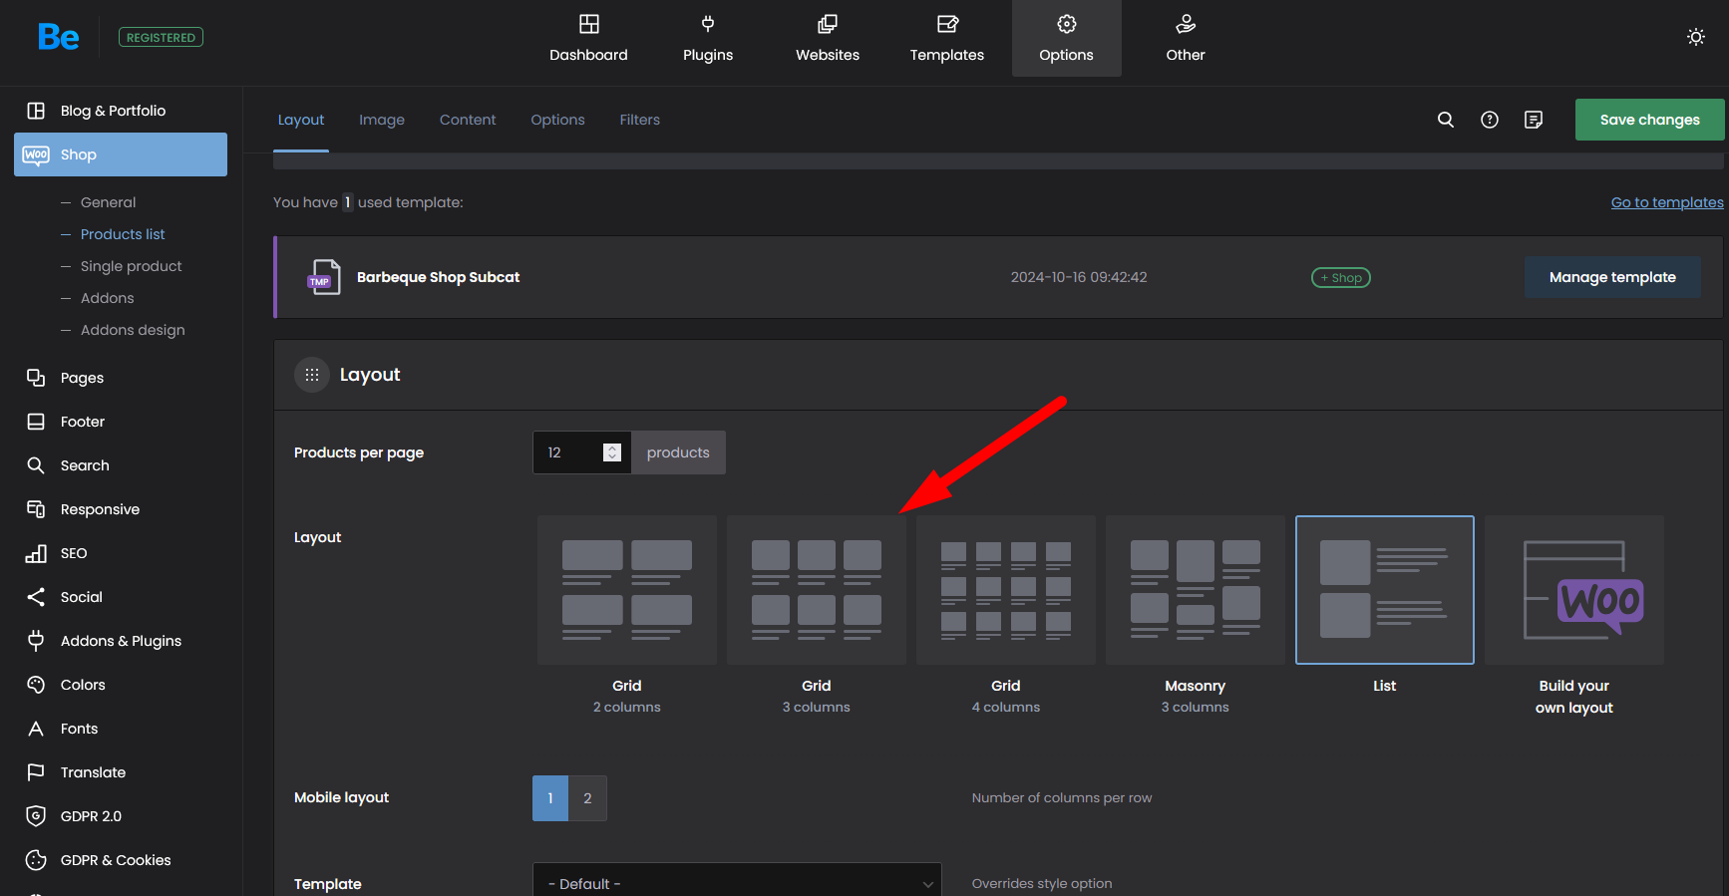The height and width of the screenshot is (896, 1729).
Task: Click the REGISTERED badge
Action: pyautogui.click(x=161, y=37)
